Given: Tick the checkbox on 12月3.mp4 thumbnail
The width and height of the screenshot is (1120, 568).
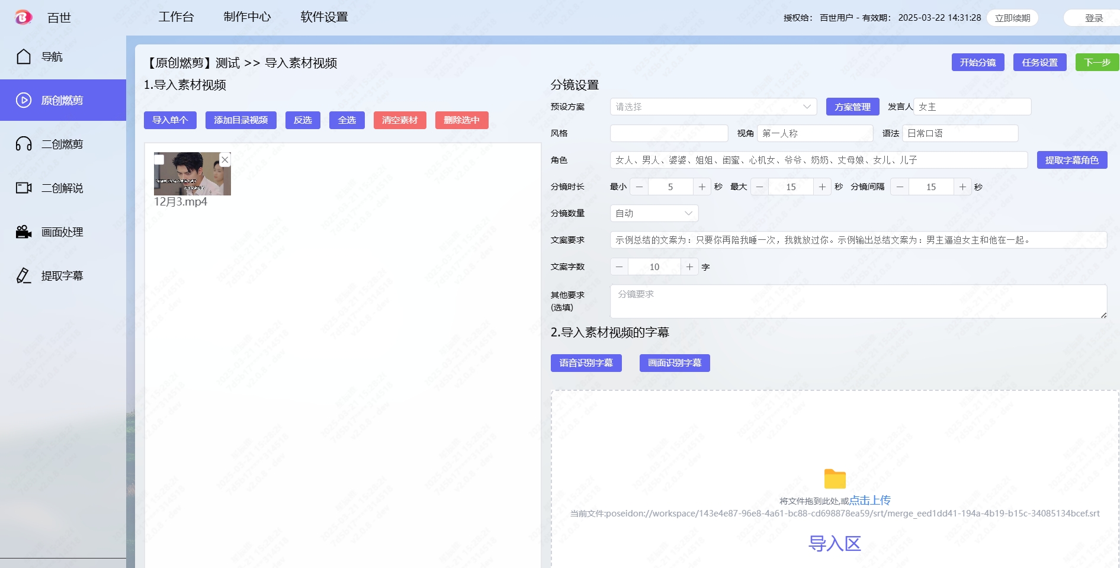Looking at the screenshot, I should click(x=159, y=159).
